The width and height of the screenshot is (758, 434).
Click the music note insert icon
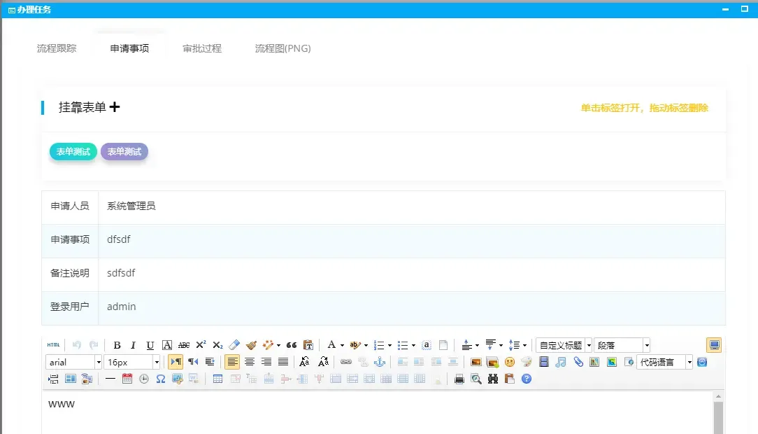[561, 362]
